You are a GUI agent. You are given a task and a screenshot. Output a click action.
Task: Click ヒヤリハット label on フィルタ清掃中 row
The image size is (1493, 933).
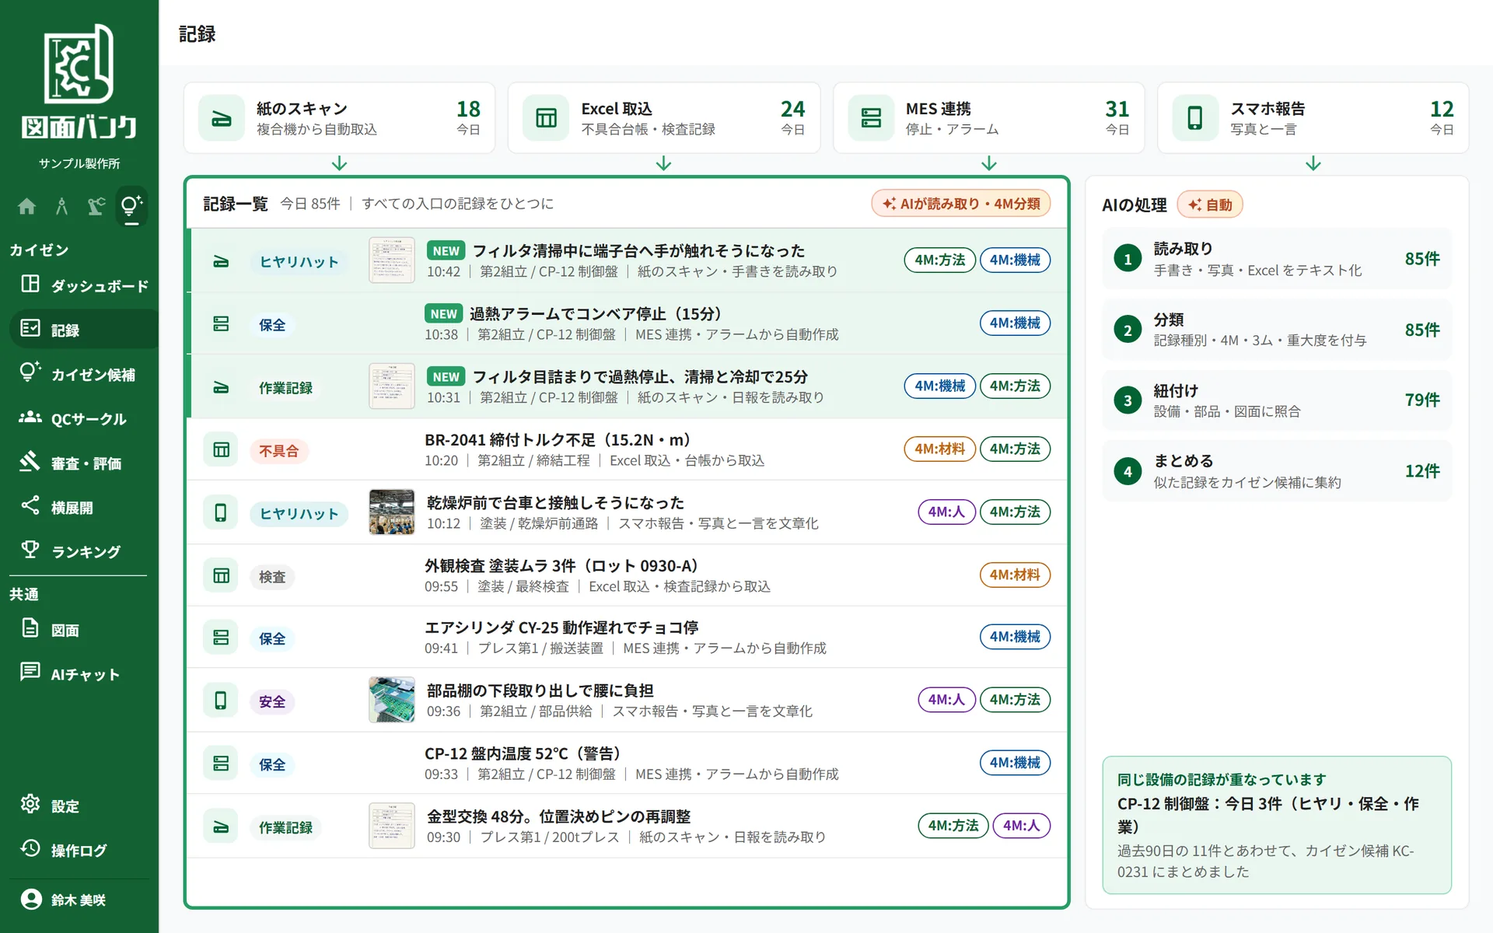tap(299, 262)
